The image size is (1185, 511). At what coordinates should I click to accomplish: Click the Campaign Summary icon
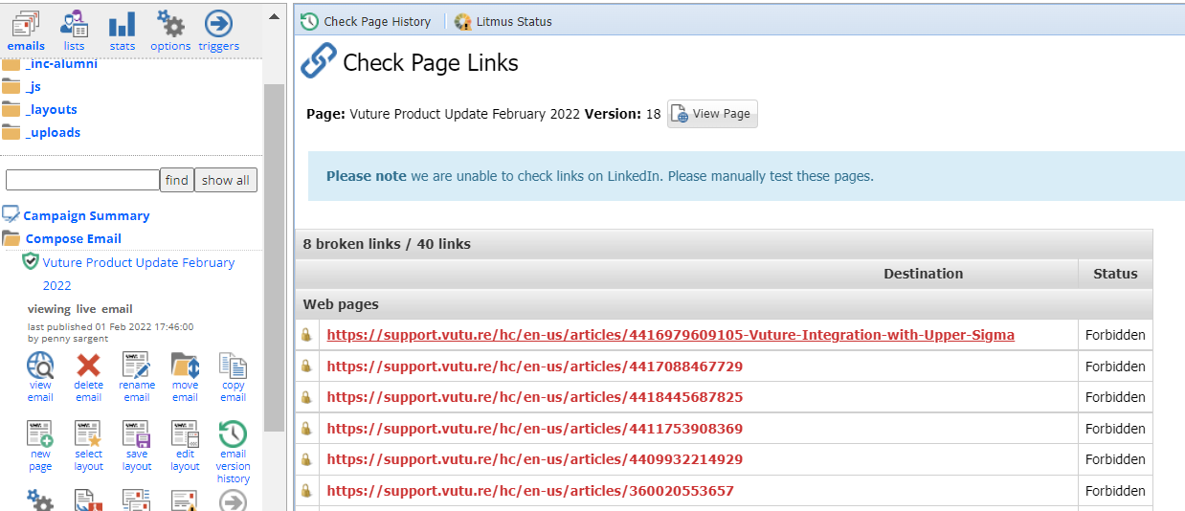[11, 214]
